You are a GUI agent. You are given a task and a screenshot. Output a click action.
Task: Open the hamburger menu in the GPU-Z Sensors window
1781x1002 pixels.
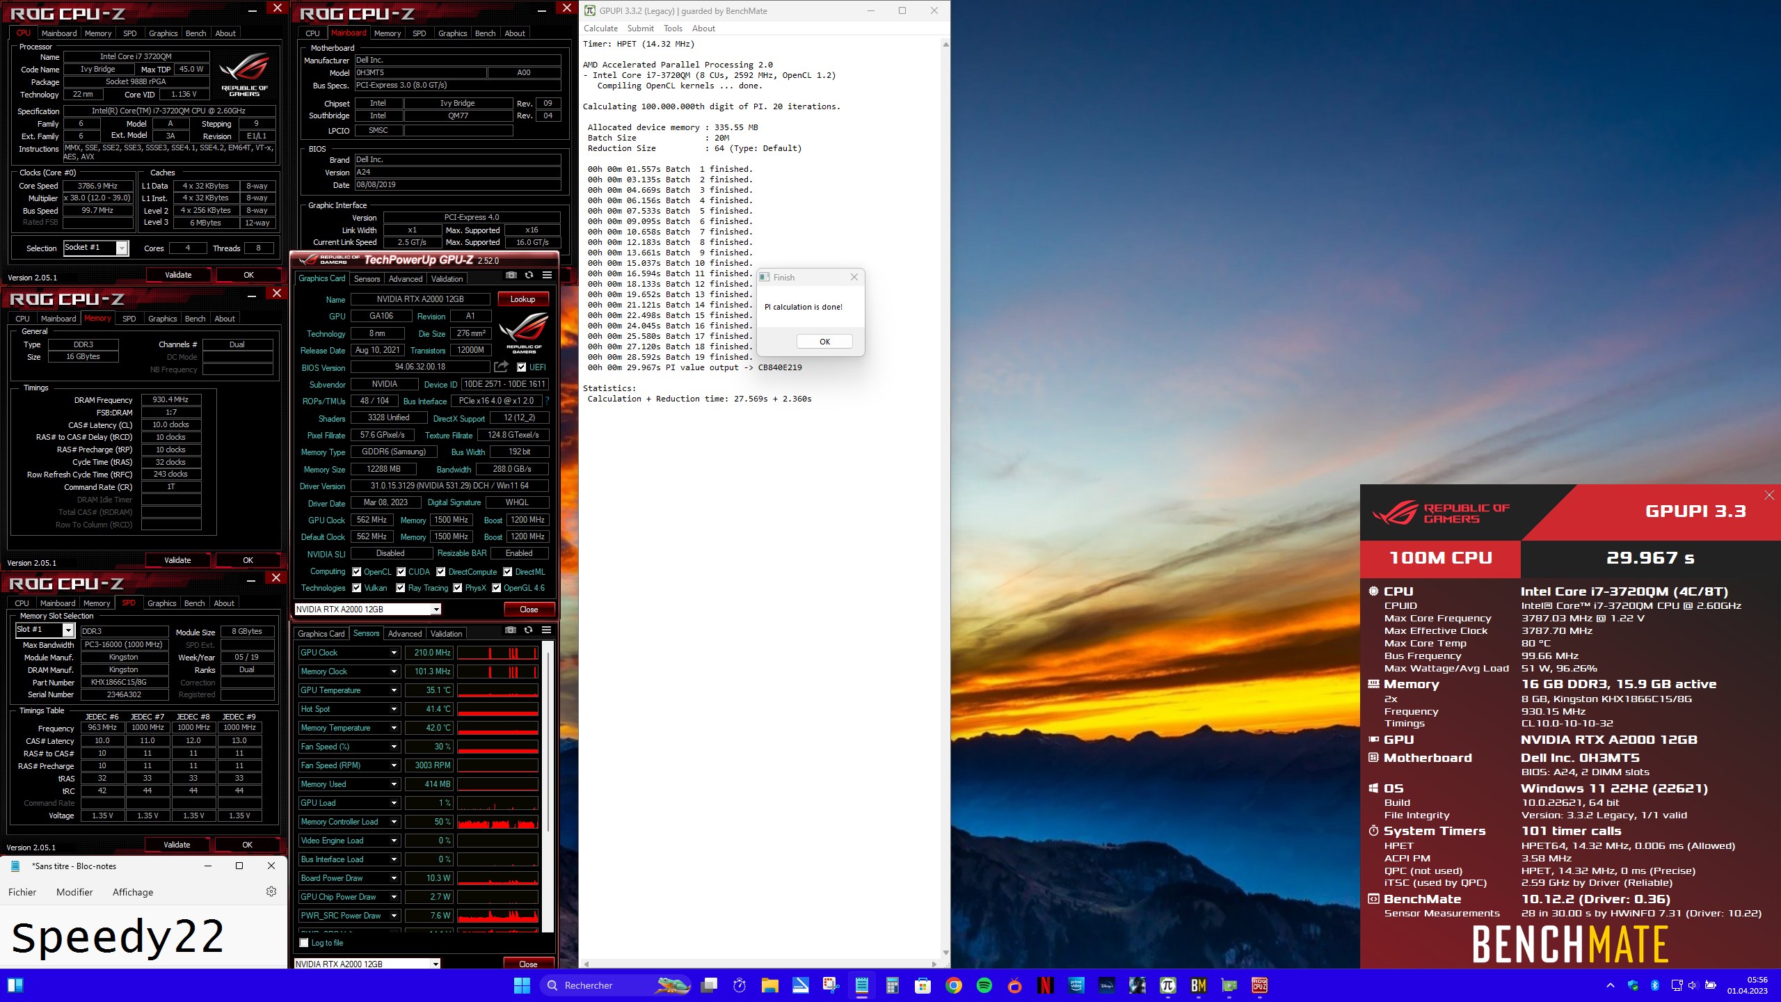tap(547, 630)
